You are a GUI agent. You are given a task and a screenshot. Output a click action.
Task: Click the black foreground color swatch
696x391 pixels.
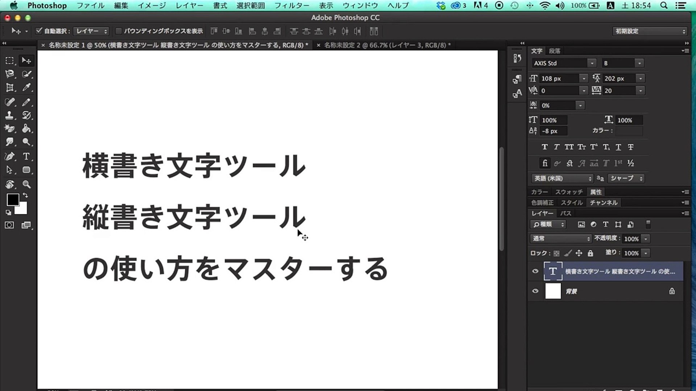click(13, 199)
